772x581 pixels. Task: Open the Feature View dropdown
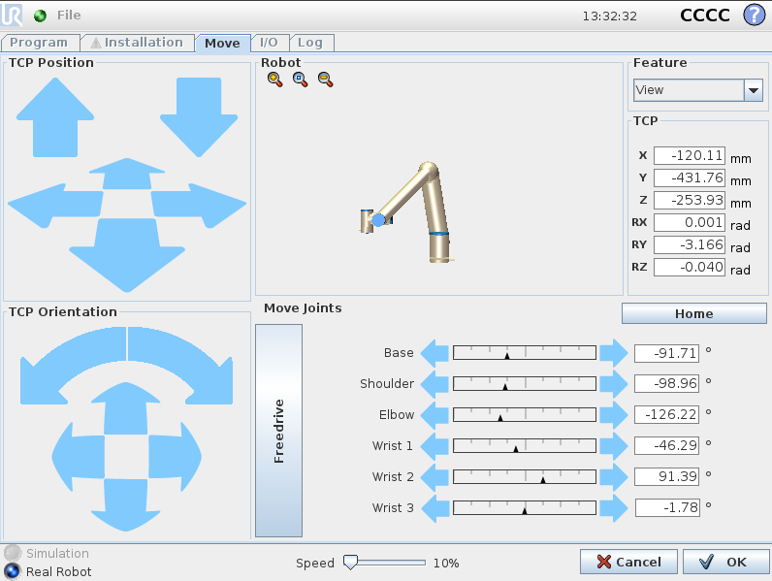coord(697,90)
